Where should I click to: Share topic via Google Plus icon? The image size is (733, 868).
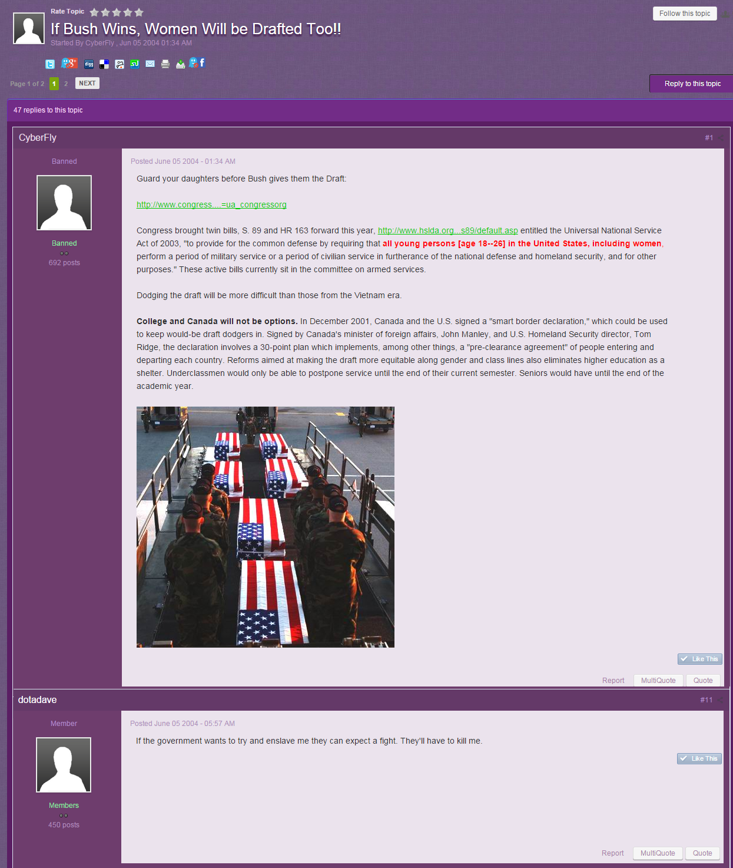[69, 63]
